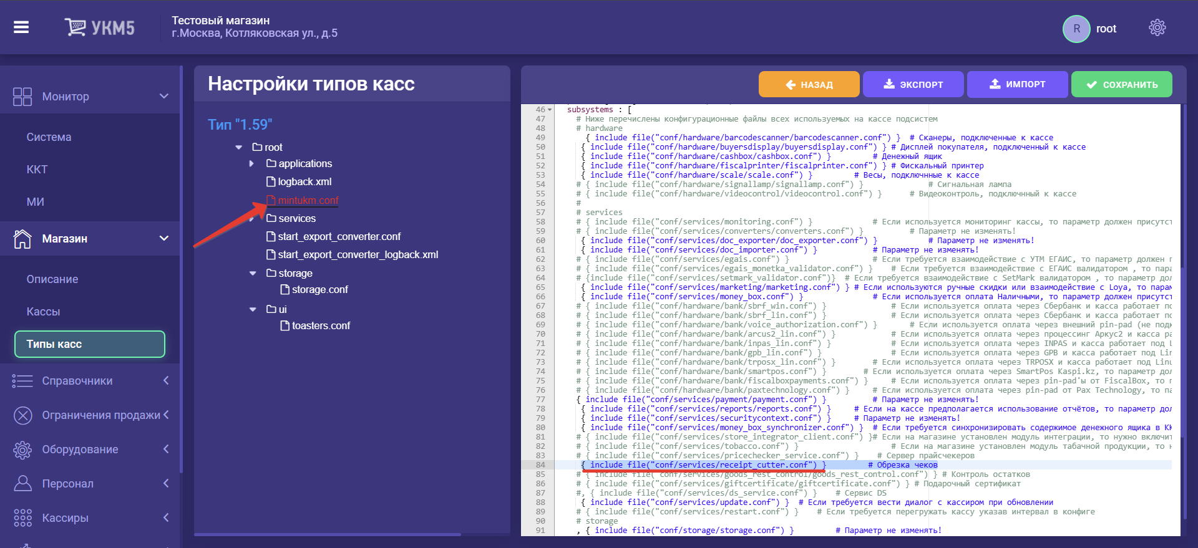Click the logback.xml file icon
This screenshot has width=1198, height=548.
271,181
